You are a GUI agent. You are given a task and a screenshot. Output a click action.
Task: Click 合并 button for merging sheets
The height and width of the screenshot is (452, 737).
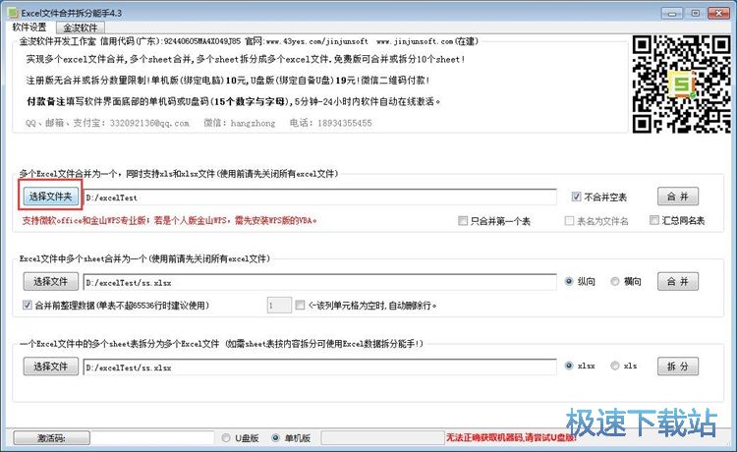click(x=677, y=281)
